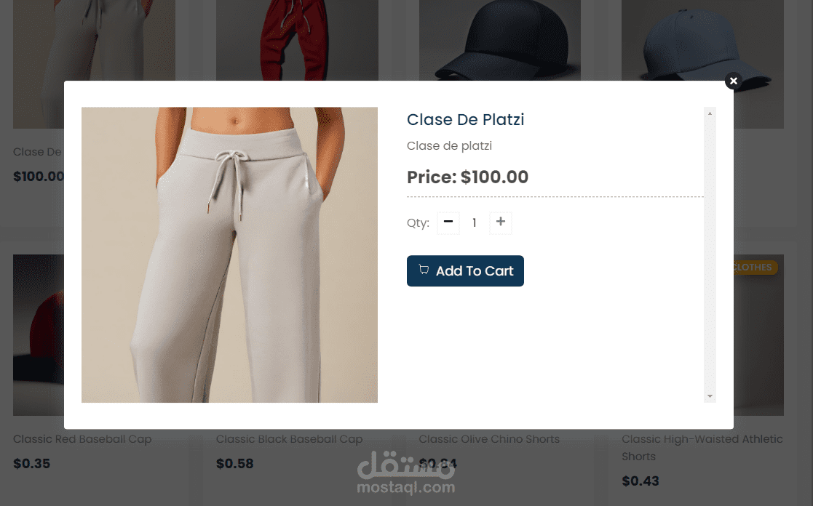Click the Price $100.00 text in popup
The width and height of the screenshot is (813, 506).
[468, 177]
